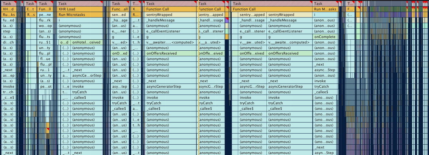Click the di...ch block

8,42
